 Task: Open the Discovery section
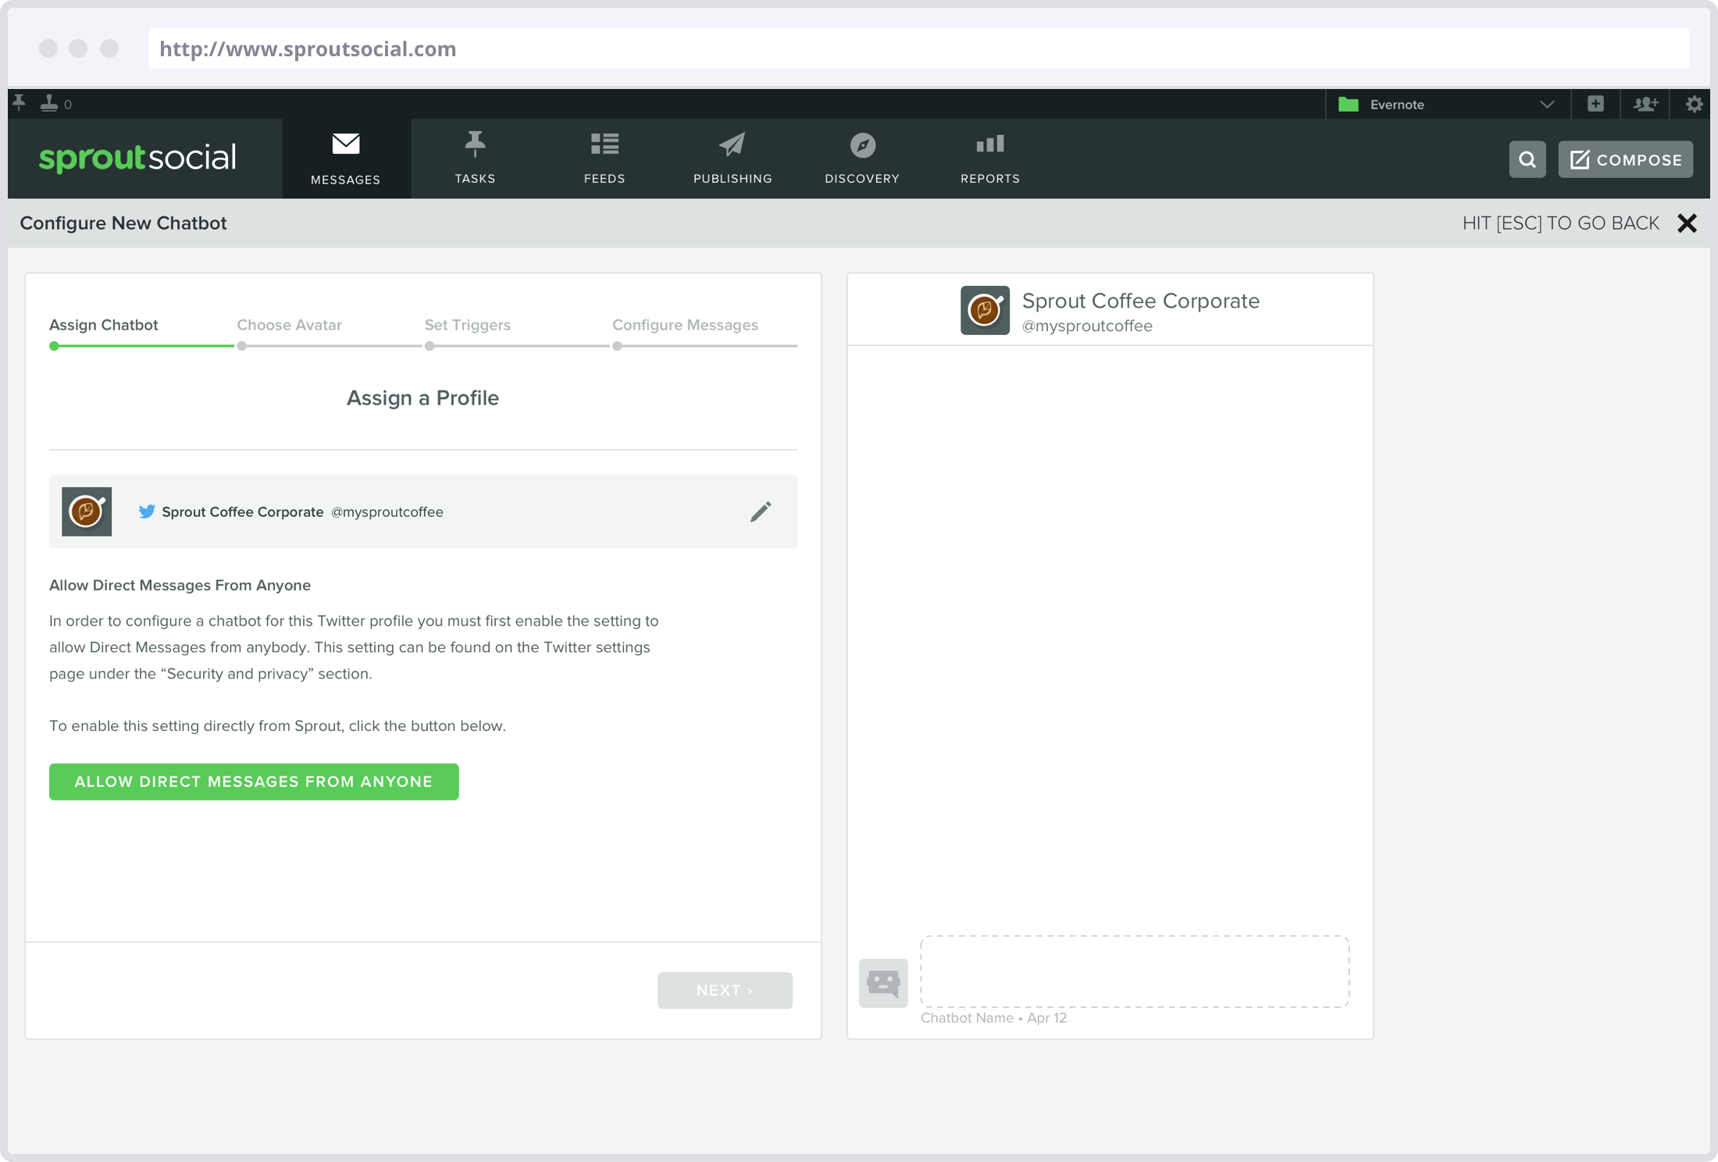pos(862,159)
